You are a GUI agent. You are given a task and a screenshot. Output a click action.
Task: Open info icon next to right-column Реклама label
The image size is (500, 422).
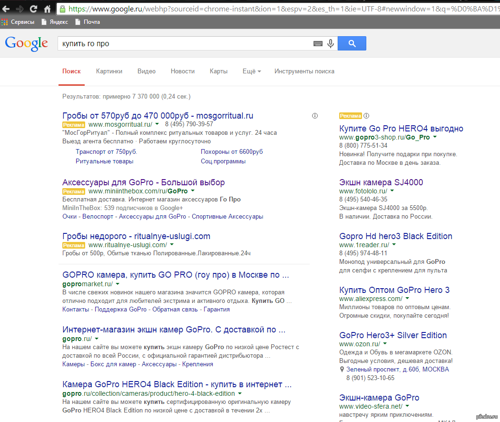366,116
